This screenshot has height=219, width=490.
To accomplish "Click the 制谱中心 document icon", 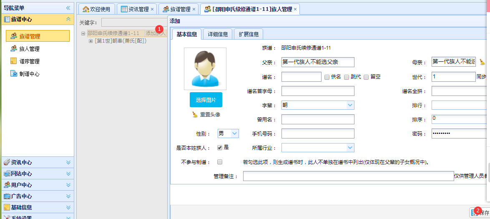I will [x=13, y=74].
